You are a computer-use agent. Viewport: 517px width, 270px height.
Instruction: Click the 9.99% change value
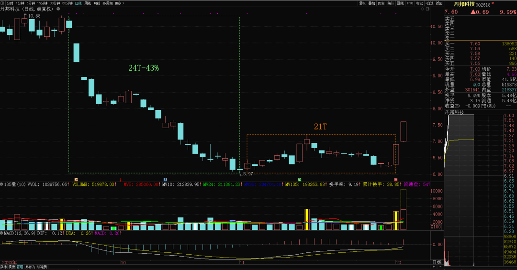tap(508, 12)
